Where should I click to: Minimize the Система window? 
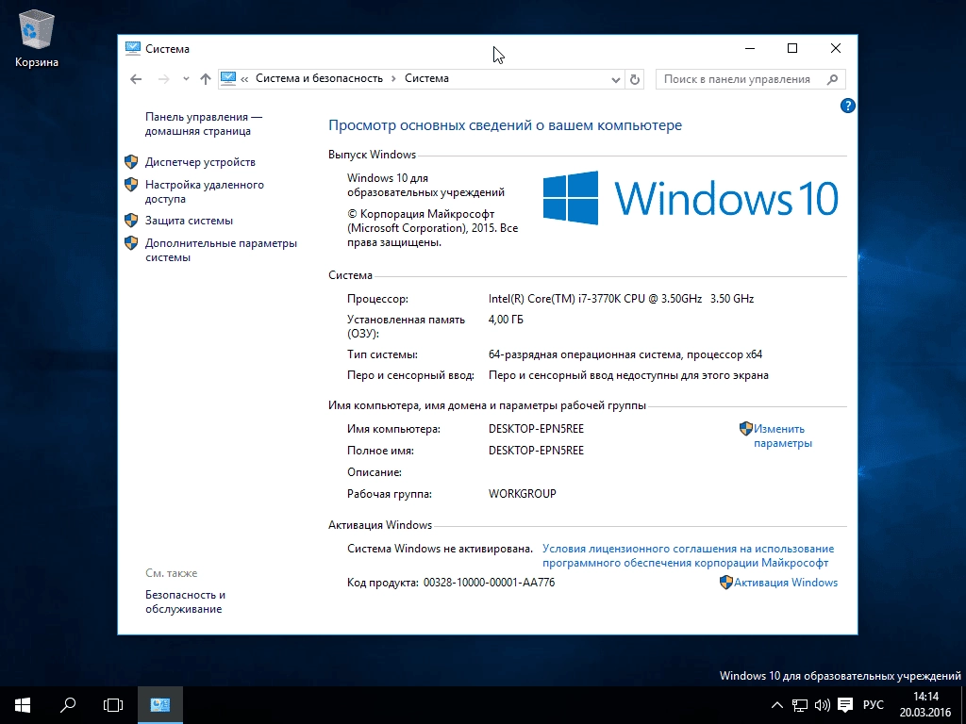[x=750, y=49]
